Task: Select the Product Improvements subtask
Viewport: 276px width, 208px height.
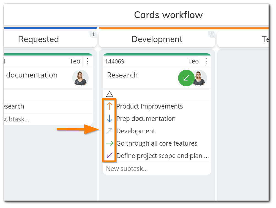Action: click(149, 106)
